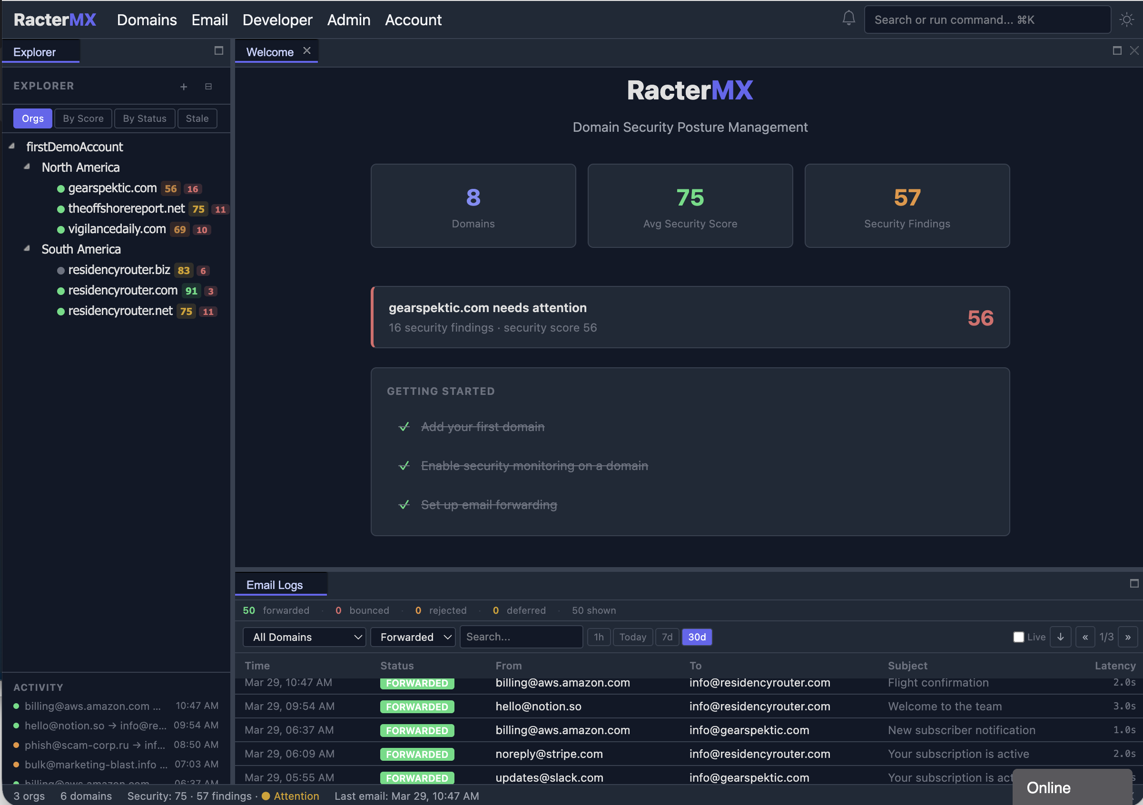This screenshot has height=805, width=1143.
Task: Click the Today time range button
Action: coord(632,637)
